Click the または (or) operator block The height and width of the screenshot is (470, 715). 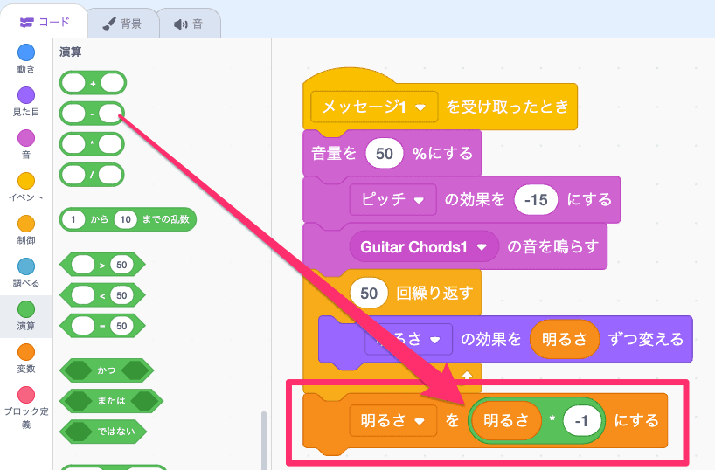111,401
